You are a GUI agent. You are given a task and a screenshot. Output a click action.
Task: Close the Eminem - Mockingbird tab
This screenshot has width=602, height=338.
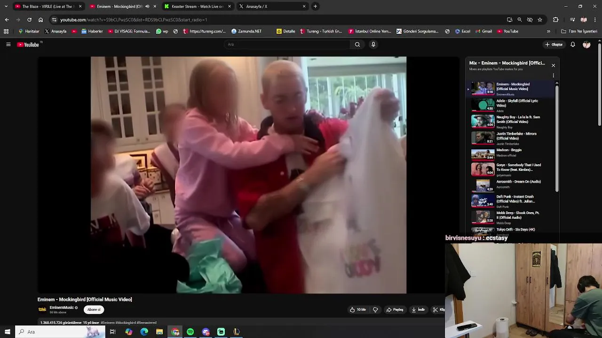click(x=155, y=7)
